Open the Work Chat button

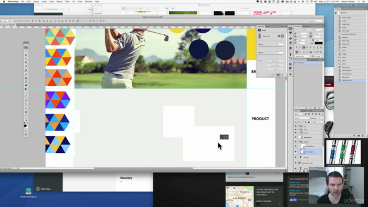point(44,189)
